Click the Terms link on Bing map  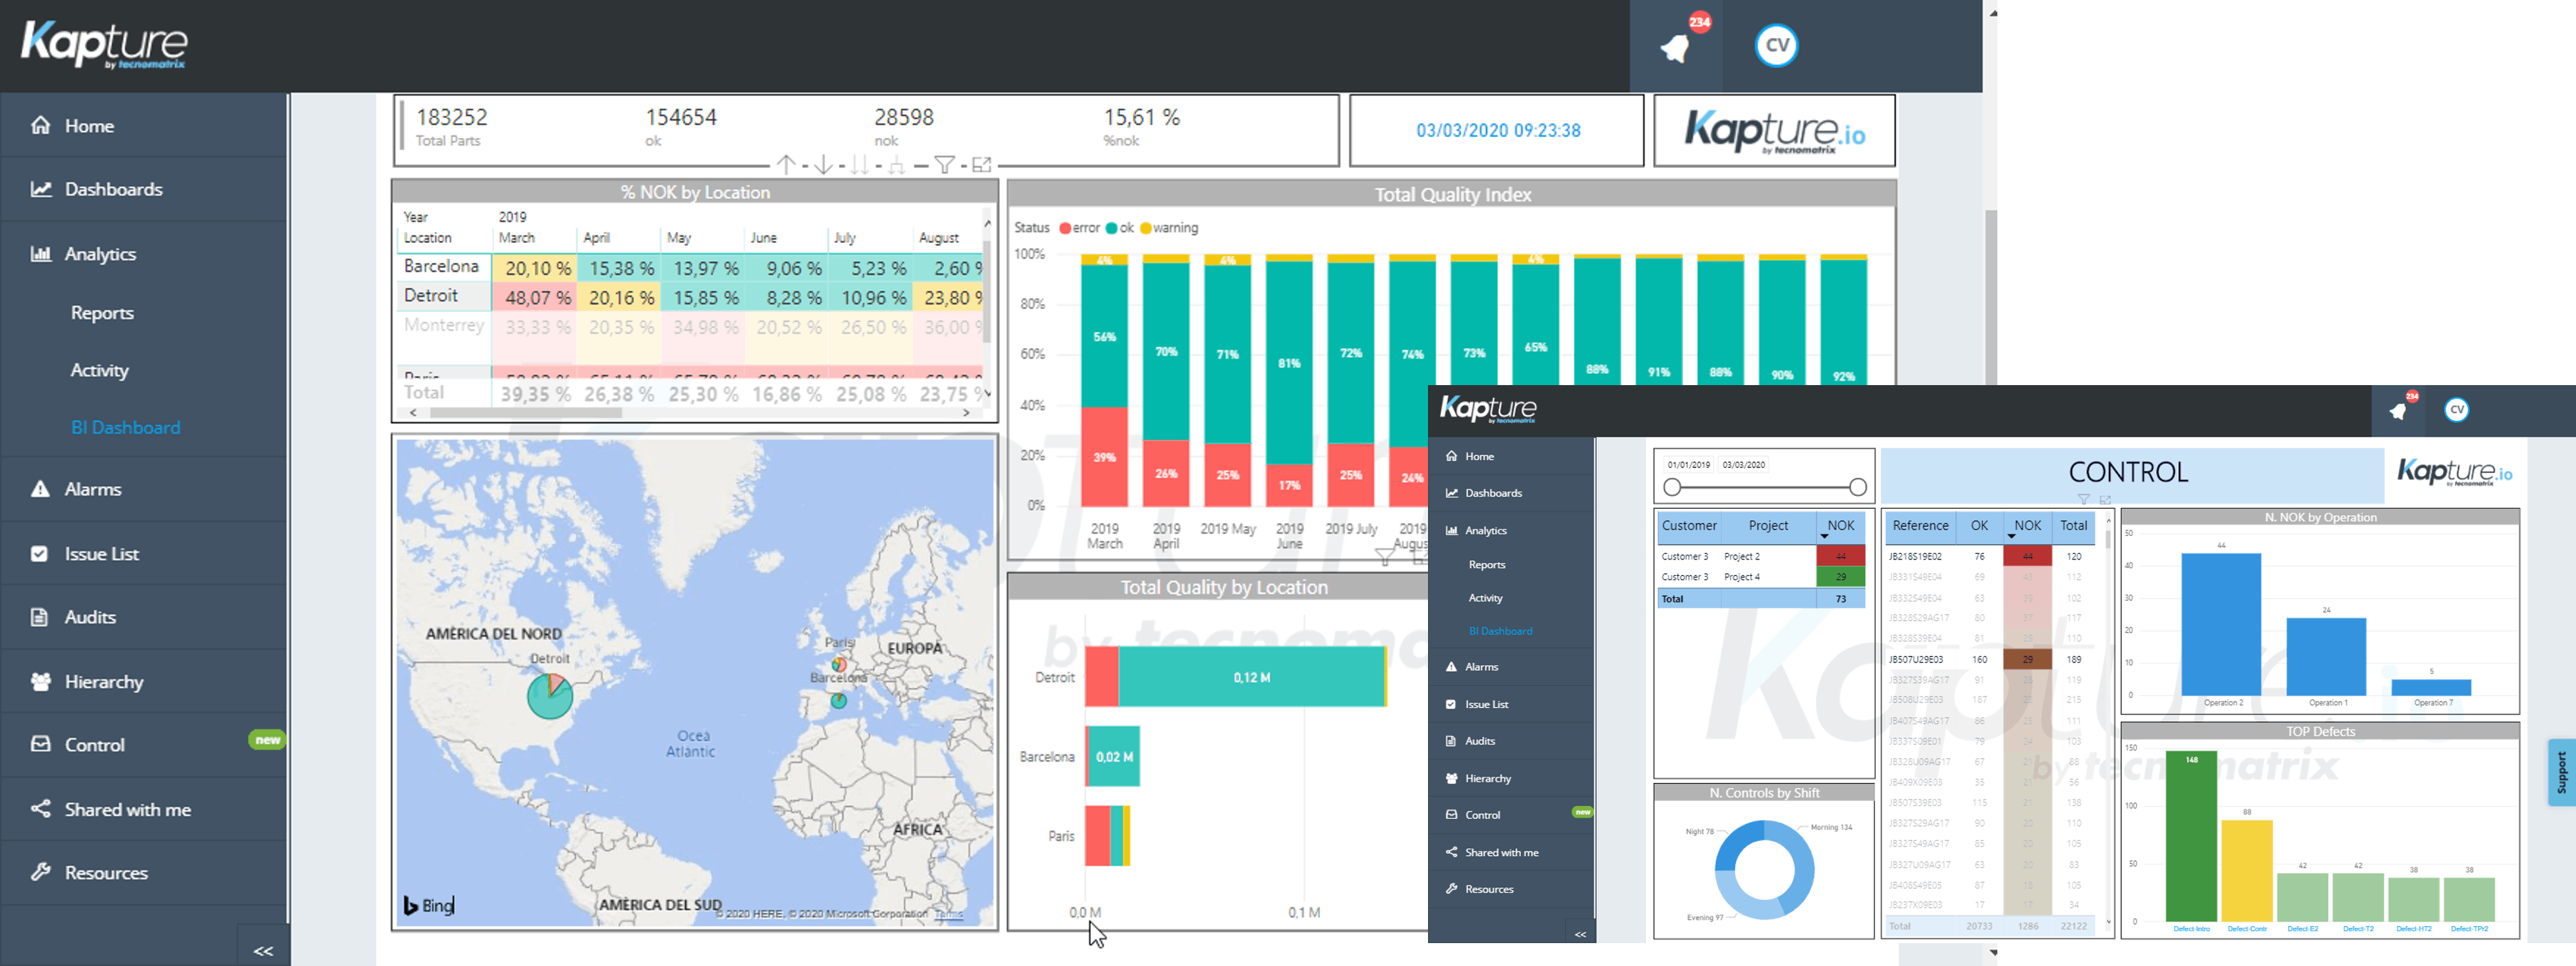[949, 913]
